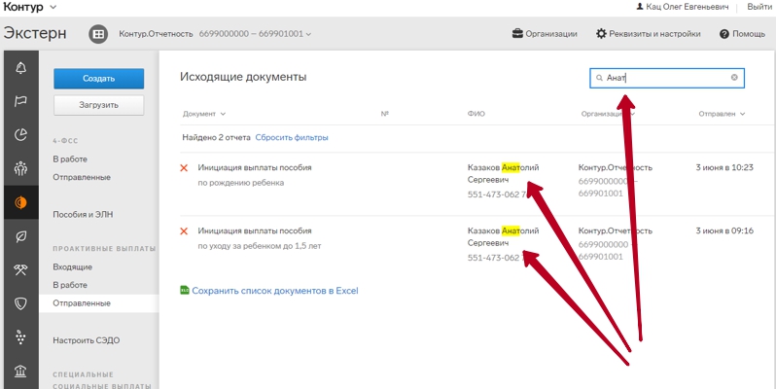Click the bell notifications icon in sidebar

20,68
